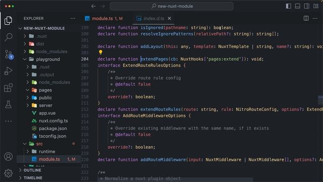Open Customize Layout icon
323x182 pixels.
pyautogui.click(x=316, y=6)
